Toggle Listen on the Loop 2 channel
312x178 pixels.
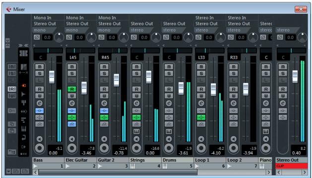pos(234,80)
